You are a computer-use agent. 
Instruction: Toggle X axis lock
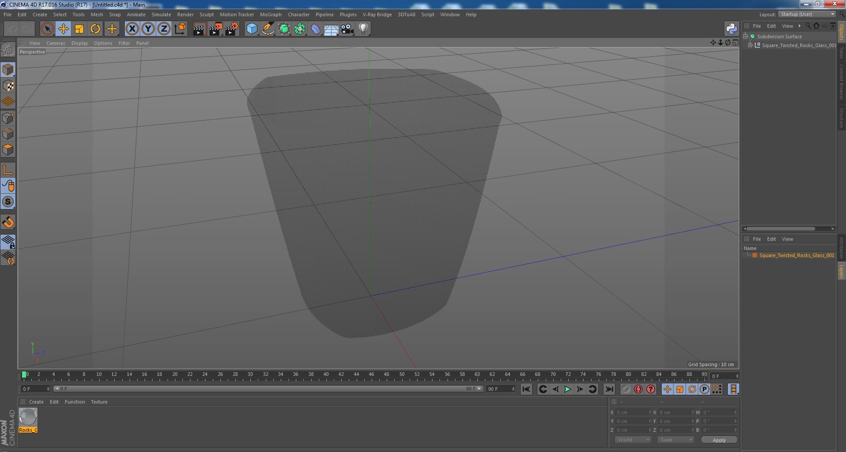pos(132,29)
